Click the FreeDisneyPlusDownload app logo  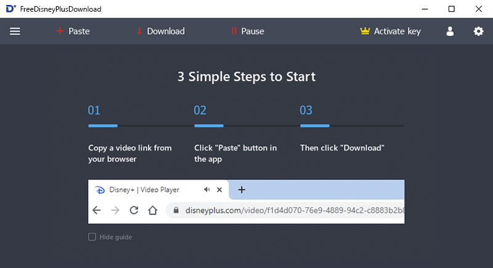pos(10,9)
